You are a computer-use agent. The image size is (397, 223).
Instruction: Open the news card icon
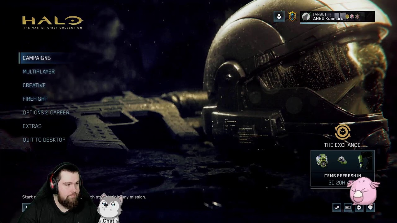(348, 208)
